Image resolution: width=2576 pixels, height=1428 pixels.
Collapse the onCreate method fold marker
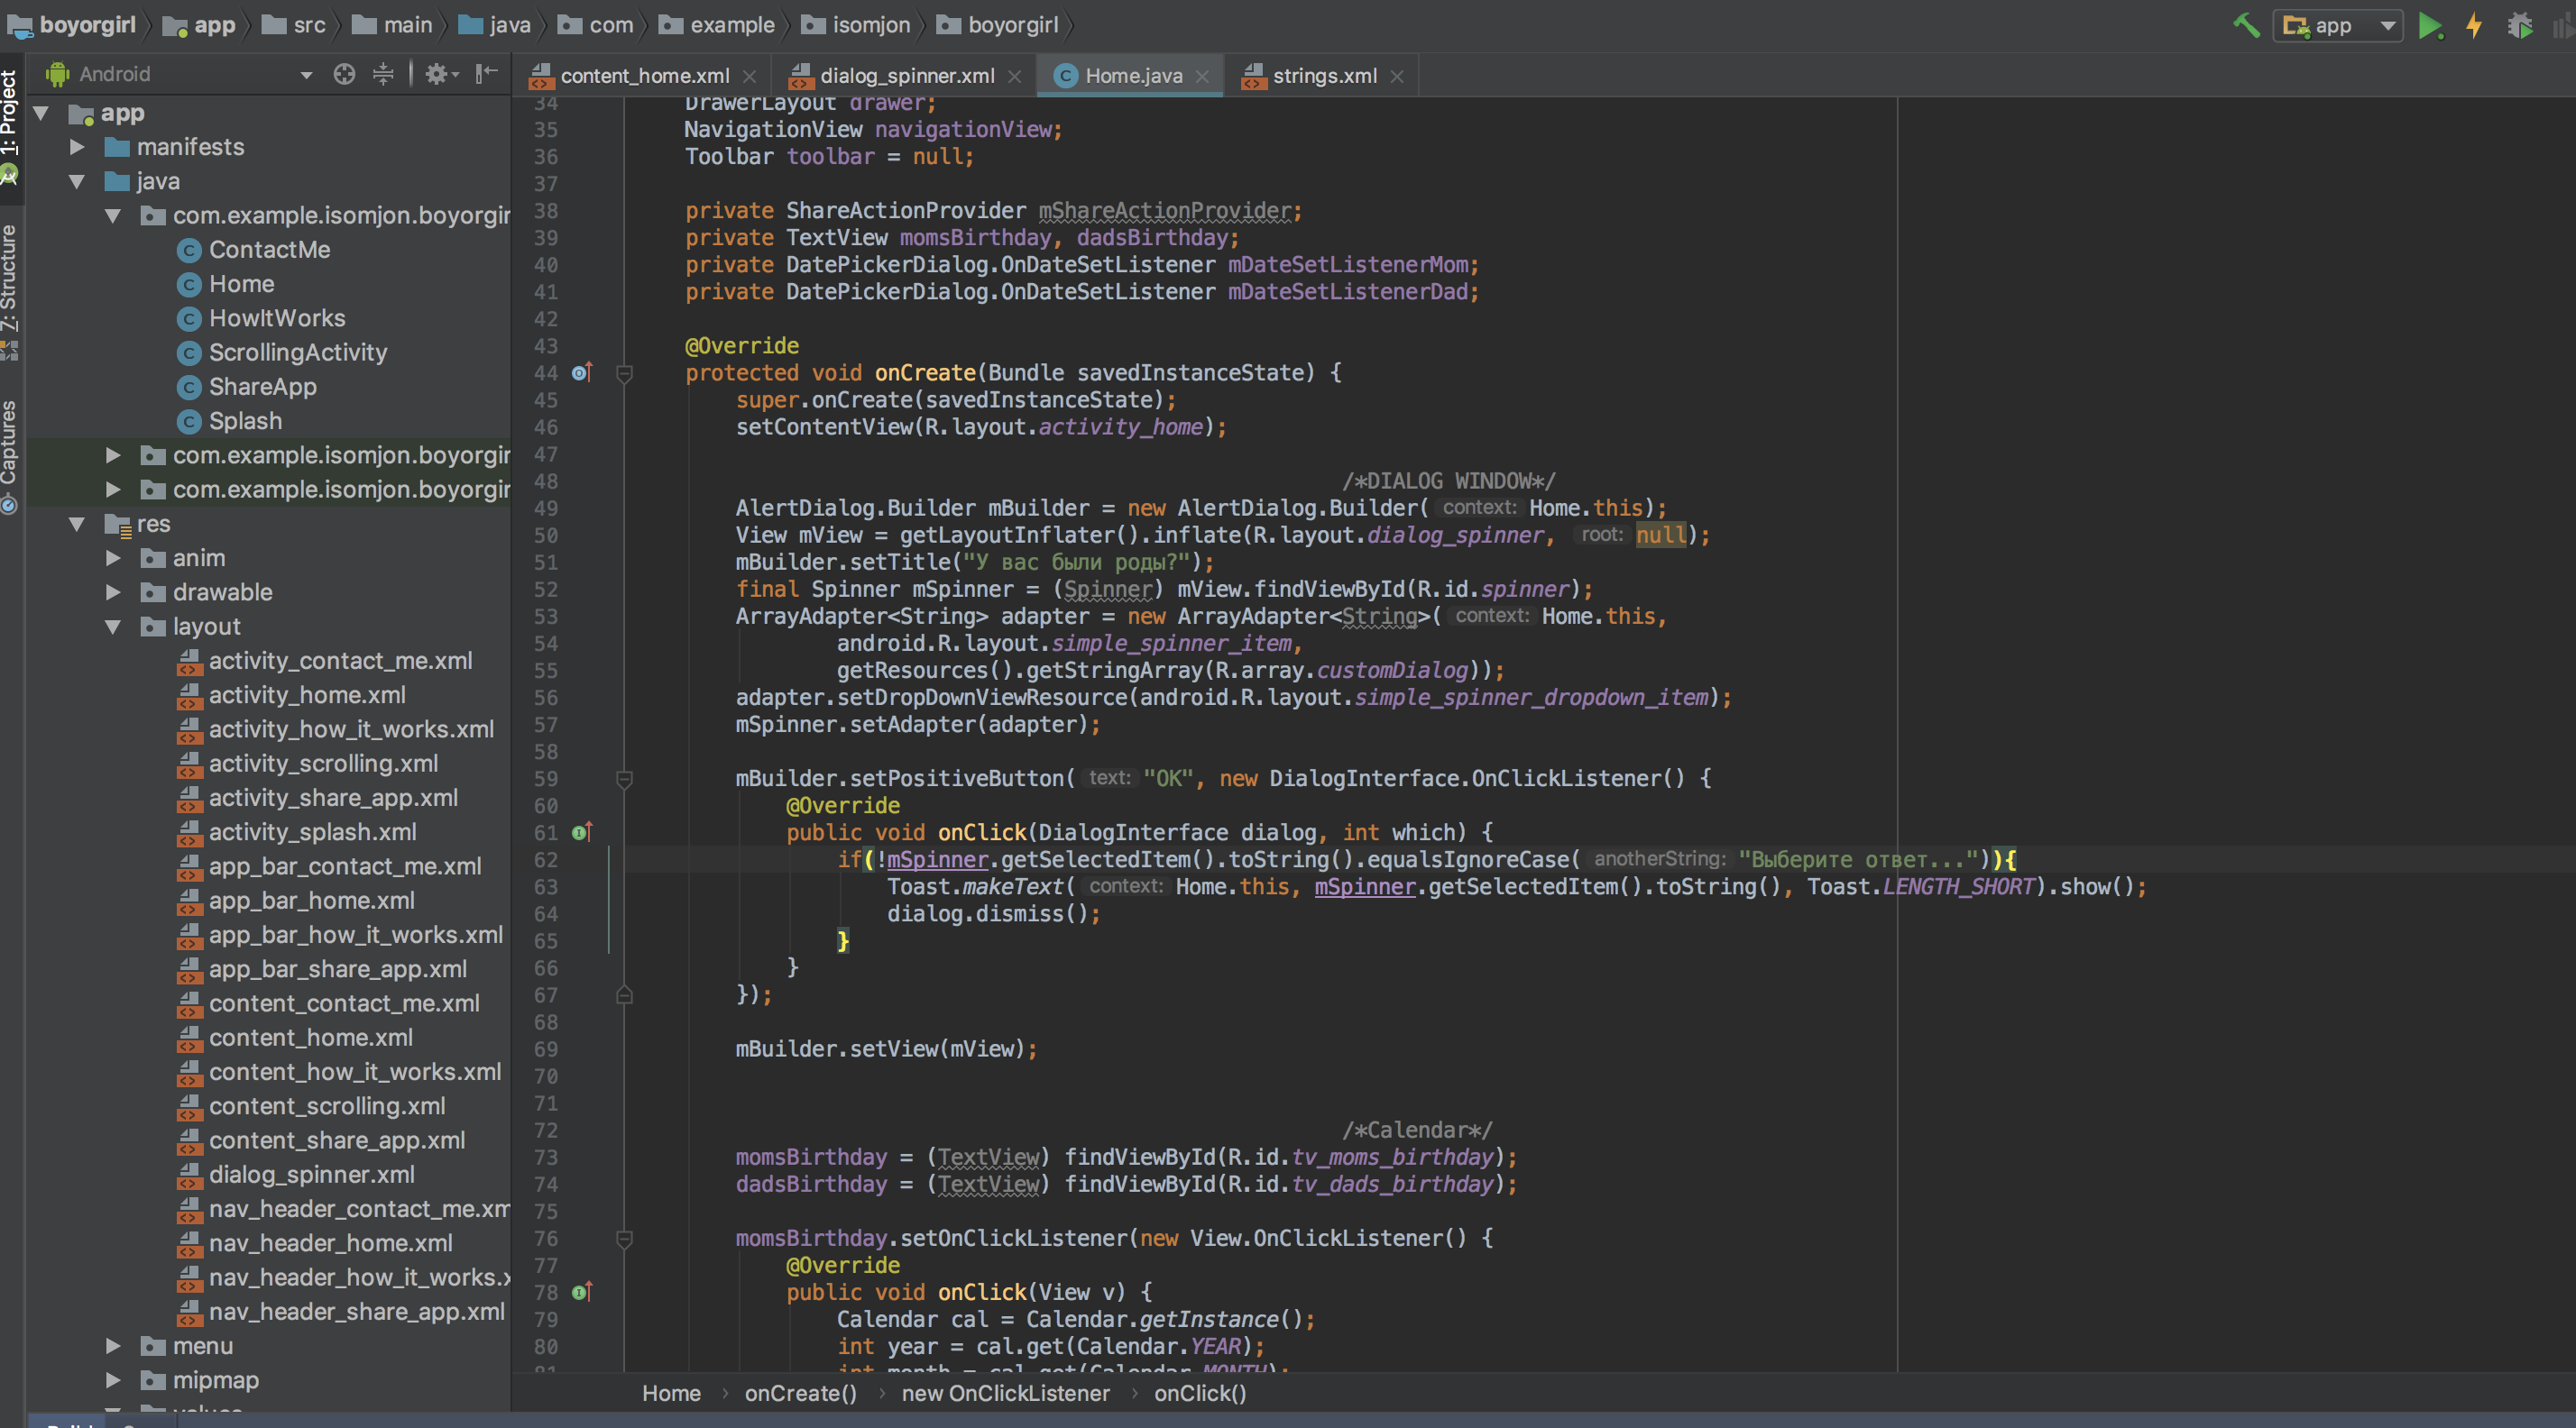click(x=624, y=374)
